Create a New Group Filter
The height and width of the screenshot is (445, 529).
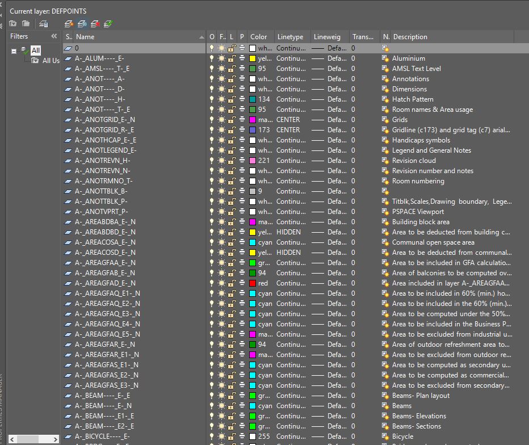point(26,24)
